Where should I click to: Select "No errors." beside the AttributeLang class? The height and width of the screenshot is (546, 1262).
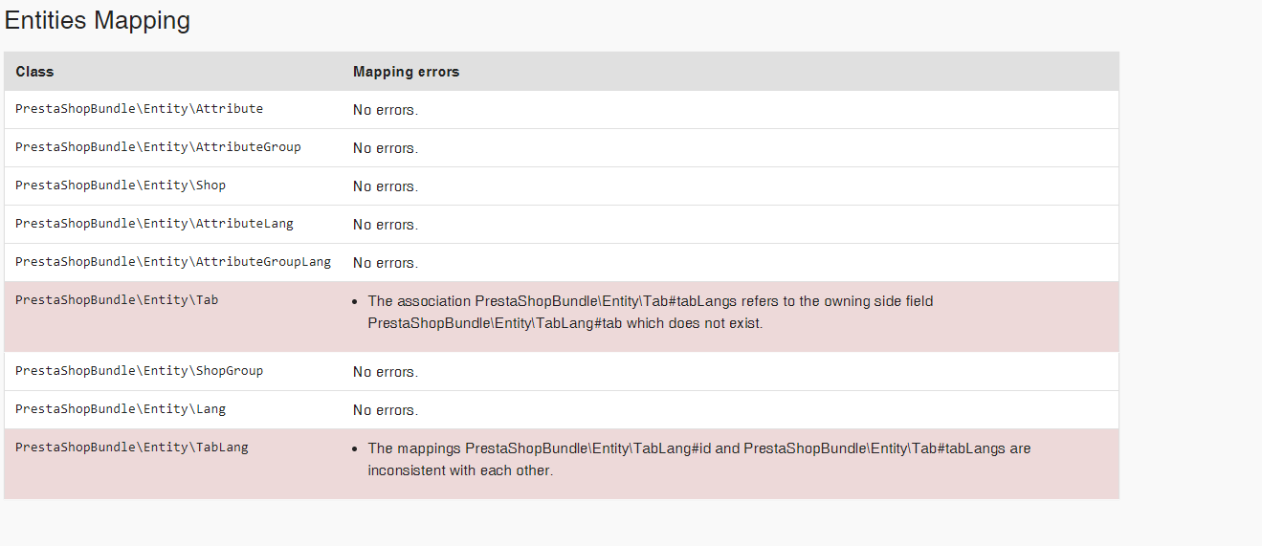(386, 225)
